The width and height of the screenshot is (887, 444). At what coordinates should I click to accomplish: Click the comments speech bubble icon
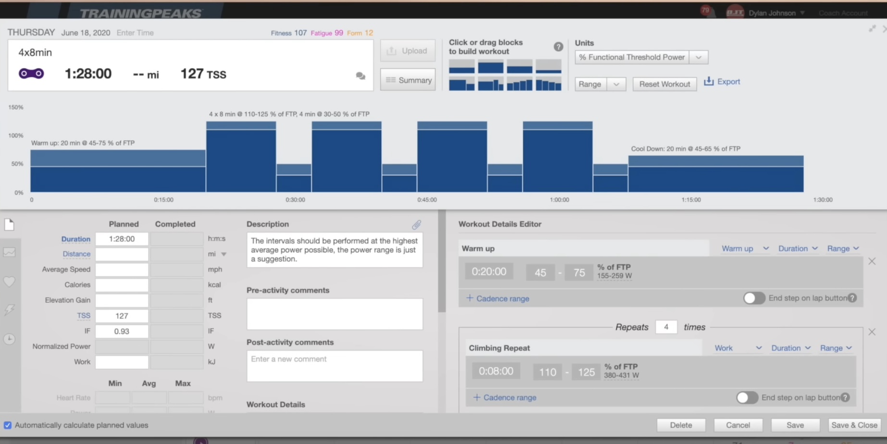click(x=360, y=76)
